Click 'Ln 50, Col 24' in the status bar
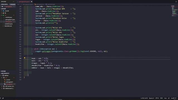The width and height of the screenshot is (178, 100). click(x=144, y=98)
